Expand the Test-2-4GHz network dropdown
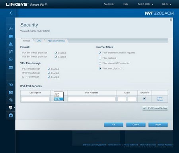This screenshot has width=179, height=153. tap(146, 4)
